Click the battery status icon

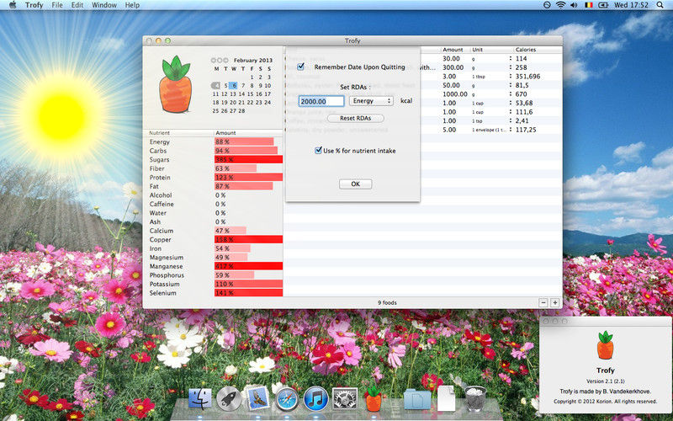pos(603,5)
